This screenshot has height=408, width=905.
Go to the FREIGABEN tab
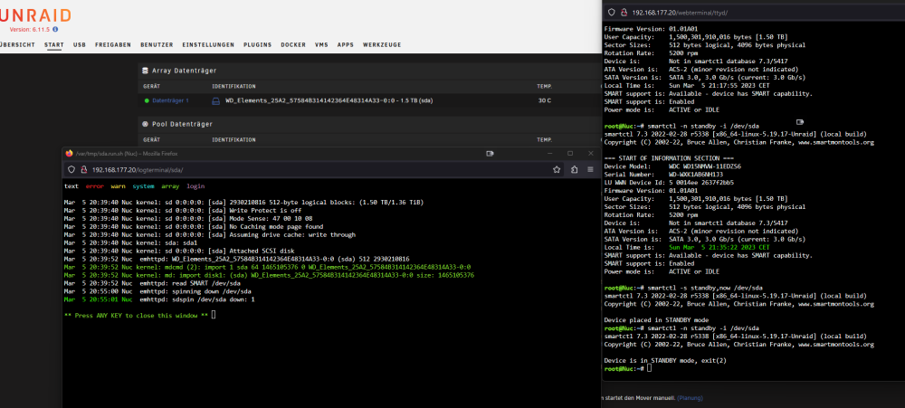coord(113,44)
